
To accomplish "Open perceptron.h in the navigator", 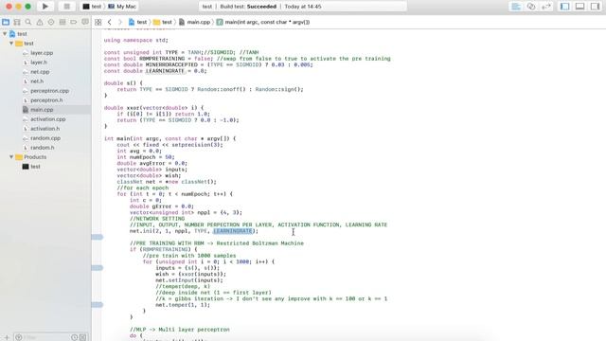I will (x=46, y=100).
